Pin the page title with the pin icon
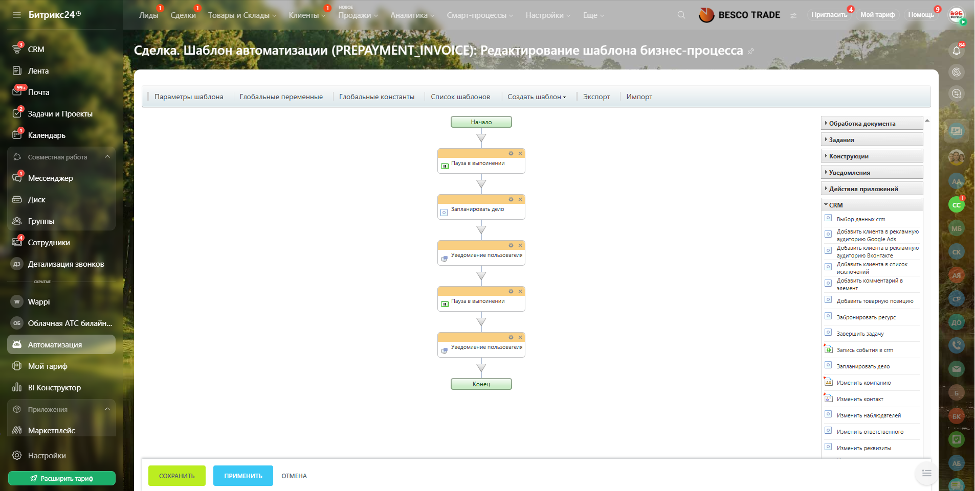 point(751,51)
